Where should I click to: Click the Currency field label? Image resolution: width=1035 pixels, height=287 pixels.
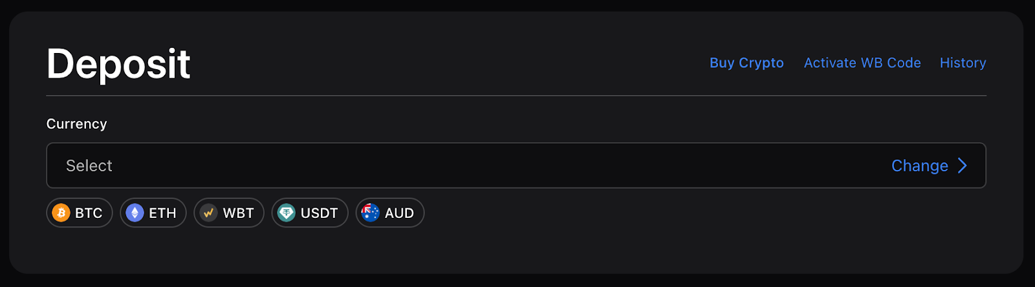[76, 123]
